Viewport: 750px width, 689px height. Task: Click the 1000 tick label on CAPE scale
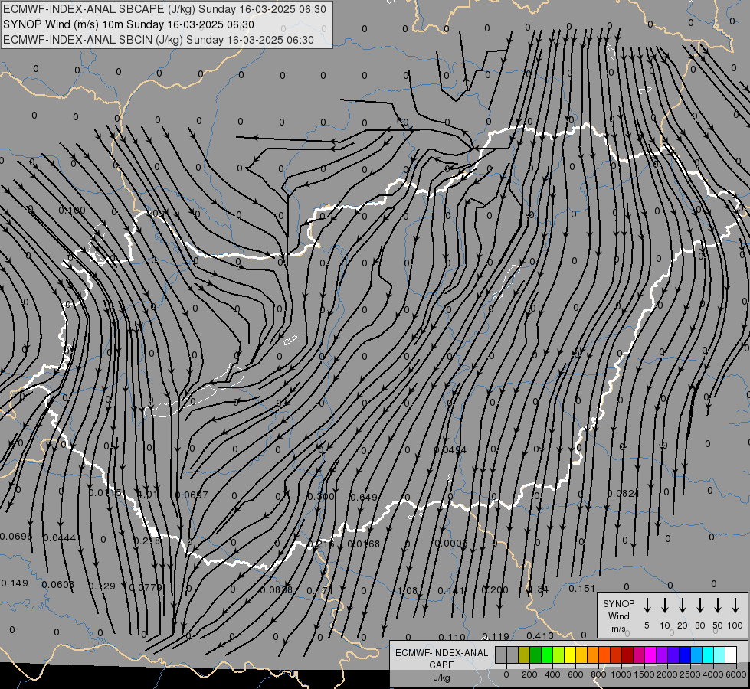tap(621, 674)
